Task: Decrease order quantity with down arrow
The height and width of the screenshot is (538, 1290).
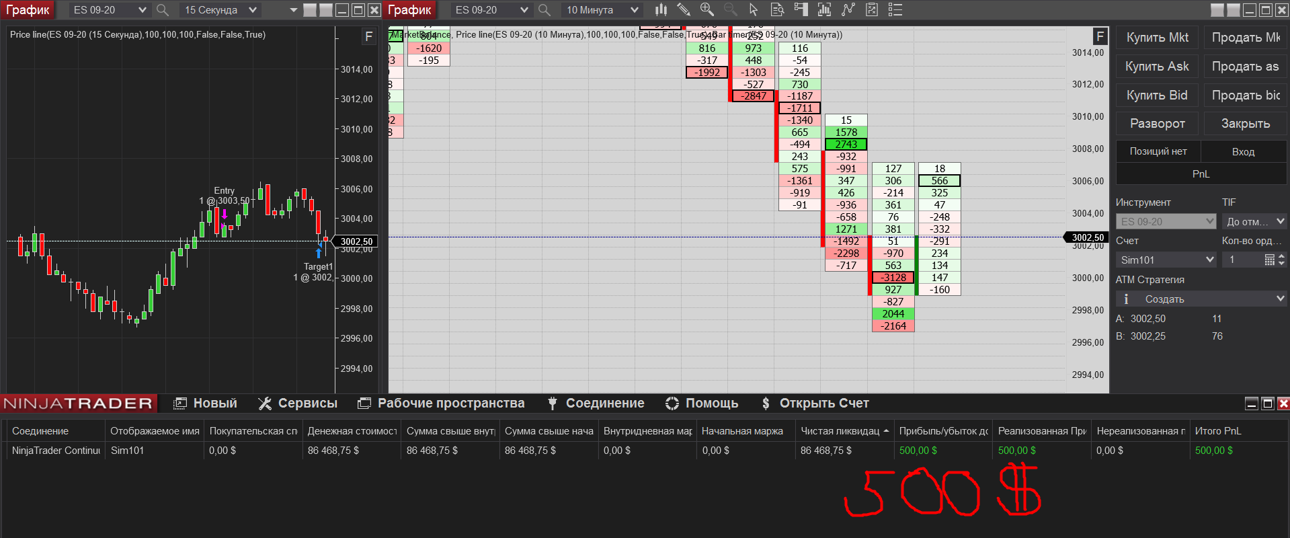Action: [1281, 263]
